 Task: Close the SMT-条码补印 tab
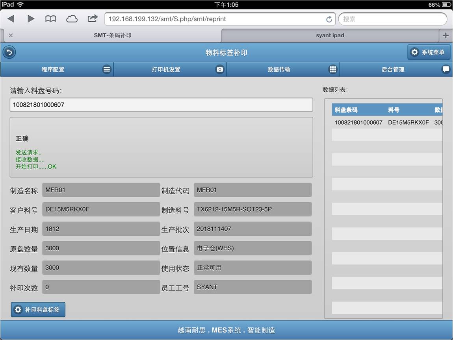11,35
